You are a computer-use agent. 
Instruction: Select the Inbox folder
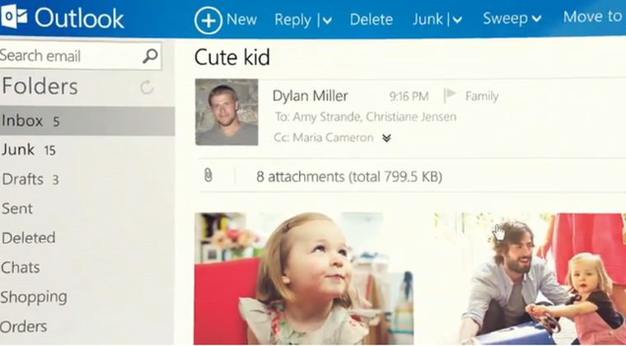[x=23, y=120]
